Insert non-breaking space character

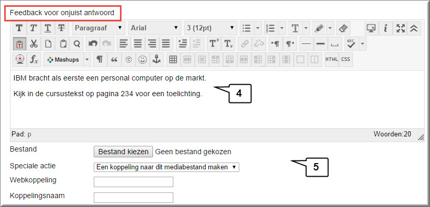pos(335,44)
